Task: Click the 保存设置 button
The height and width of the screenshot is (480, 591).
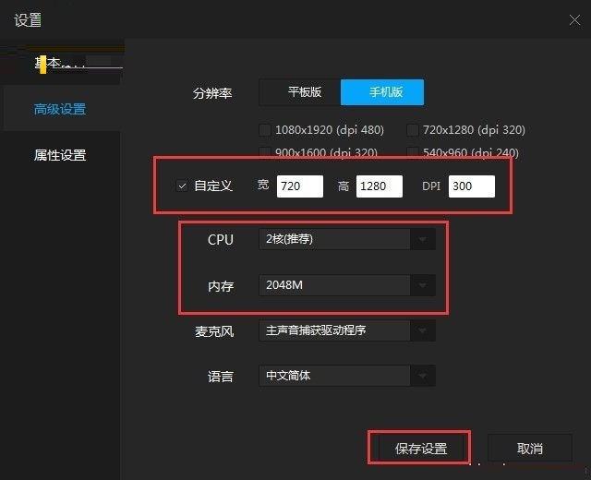Action: [421, 449]
